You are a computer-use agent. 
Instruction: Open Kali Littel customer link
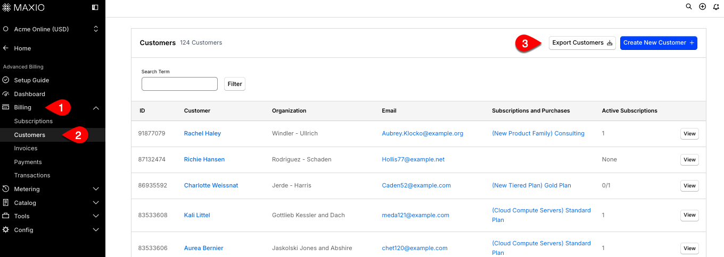pos(197,215)
